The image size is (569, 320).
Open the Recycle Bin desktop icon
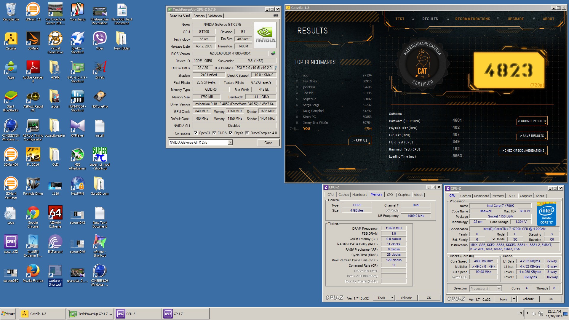pos(11,12)
